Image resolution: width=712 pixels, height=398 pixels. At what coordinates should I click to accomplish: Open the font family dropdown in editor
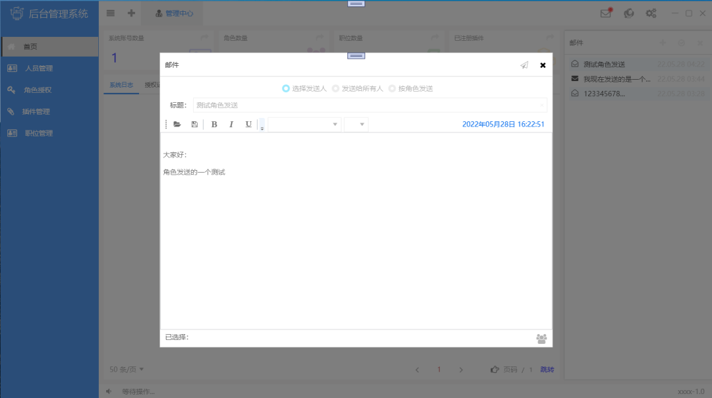click(304, 125)
